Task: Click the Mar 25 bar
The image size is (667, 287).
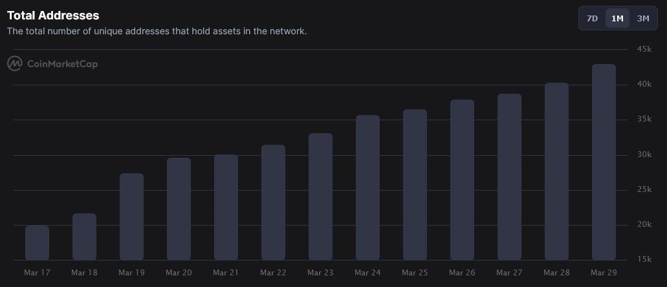Action: [415, 185]
